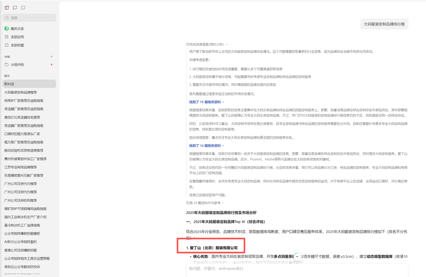Open chat 网带炉厂家推荐及选购指南
426x277 pixels.
24,101
